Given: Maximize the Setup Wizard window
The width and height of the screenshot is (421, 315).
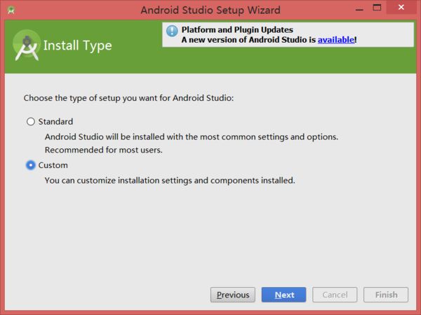Looking at the screenshot, I should 377,8.
